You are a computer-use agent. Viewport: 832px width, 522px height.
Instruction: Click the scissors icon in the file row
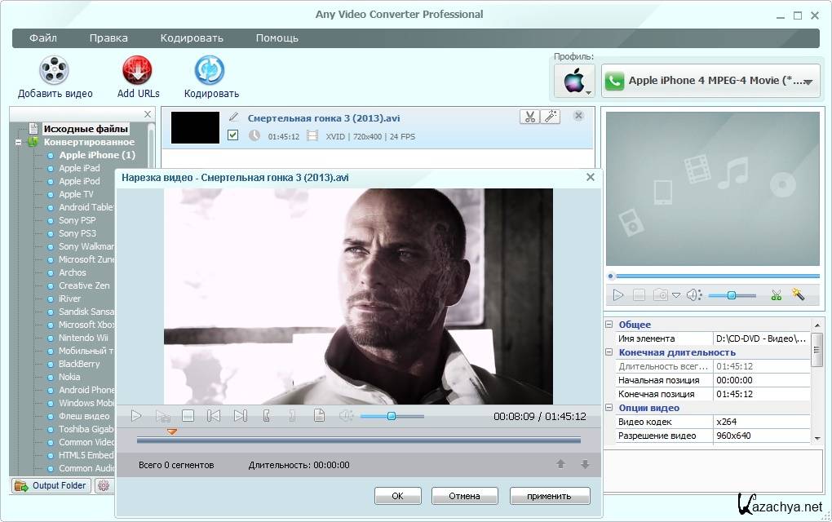[x=529, y=117]
